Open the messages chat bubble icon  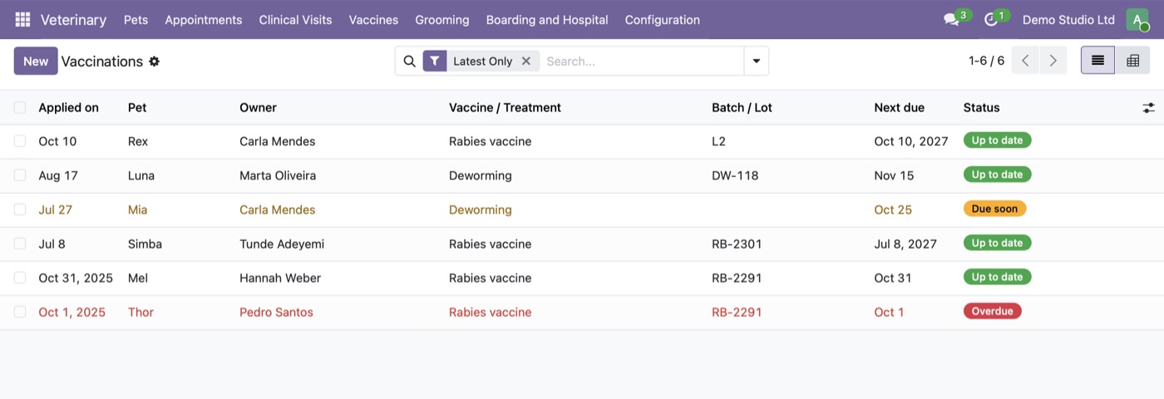click(951, 19)
